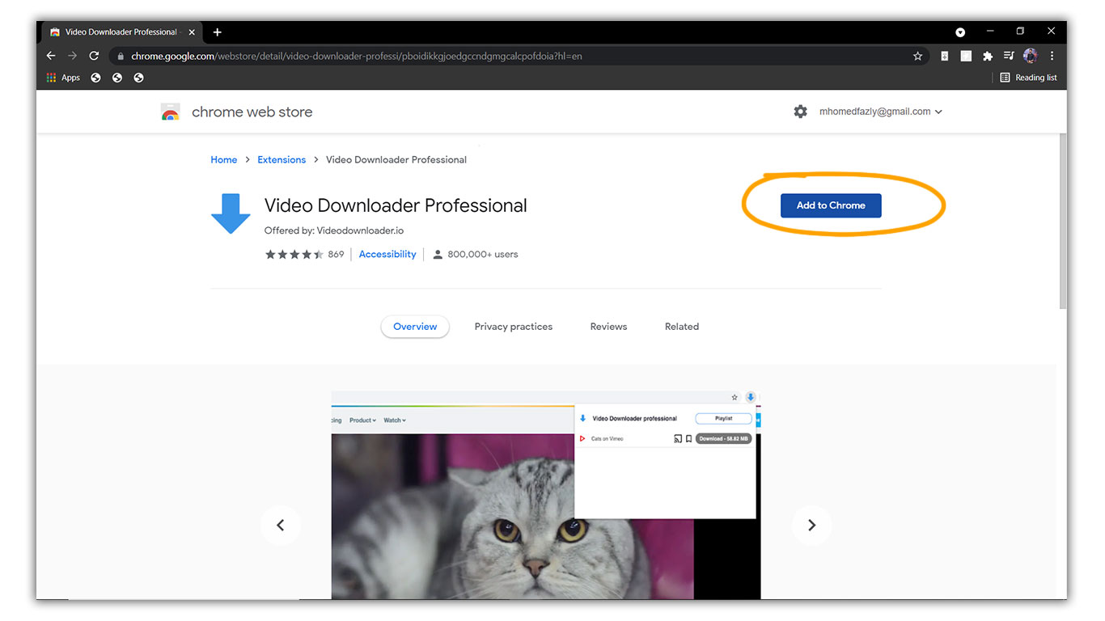Click the extension icon left of the white square
1105x621 pixels.
(x=944, y=56)
